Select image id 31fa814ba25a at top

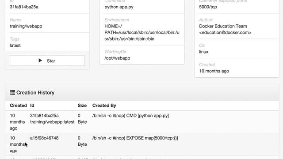(x=24, y=7)
